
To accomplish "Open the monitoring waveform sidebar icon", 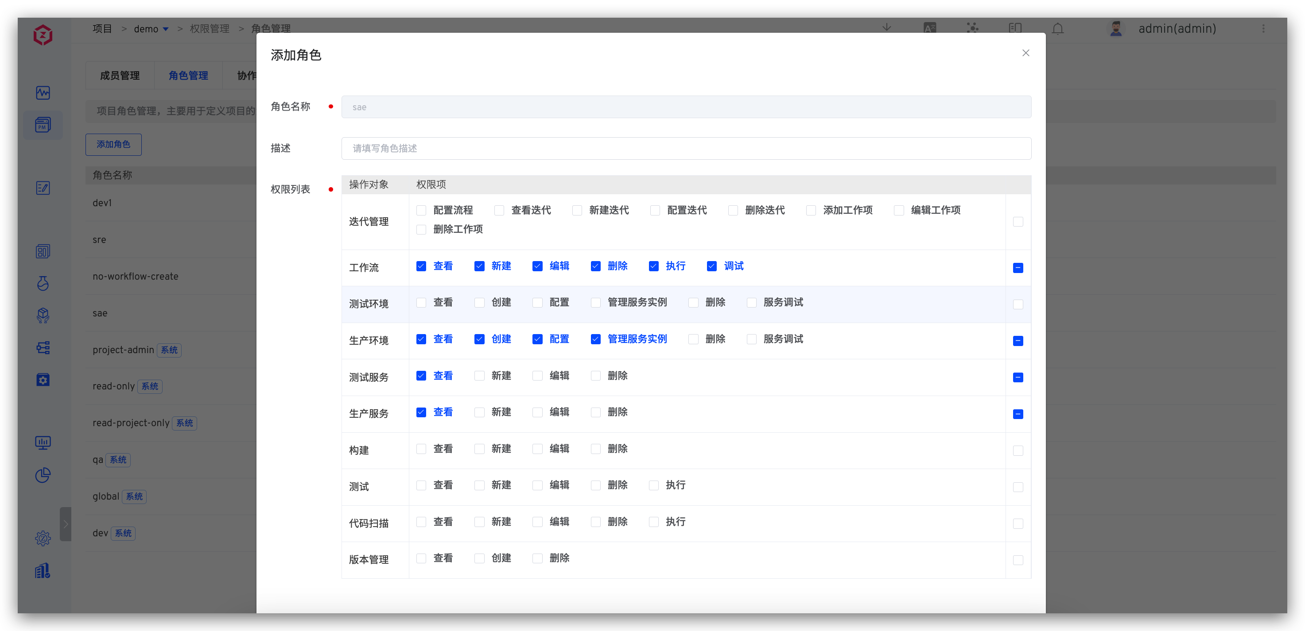I will [43, 92].
